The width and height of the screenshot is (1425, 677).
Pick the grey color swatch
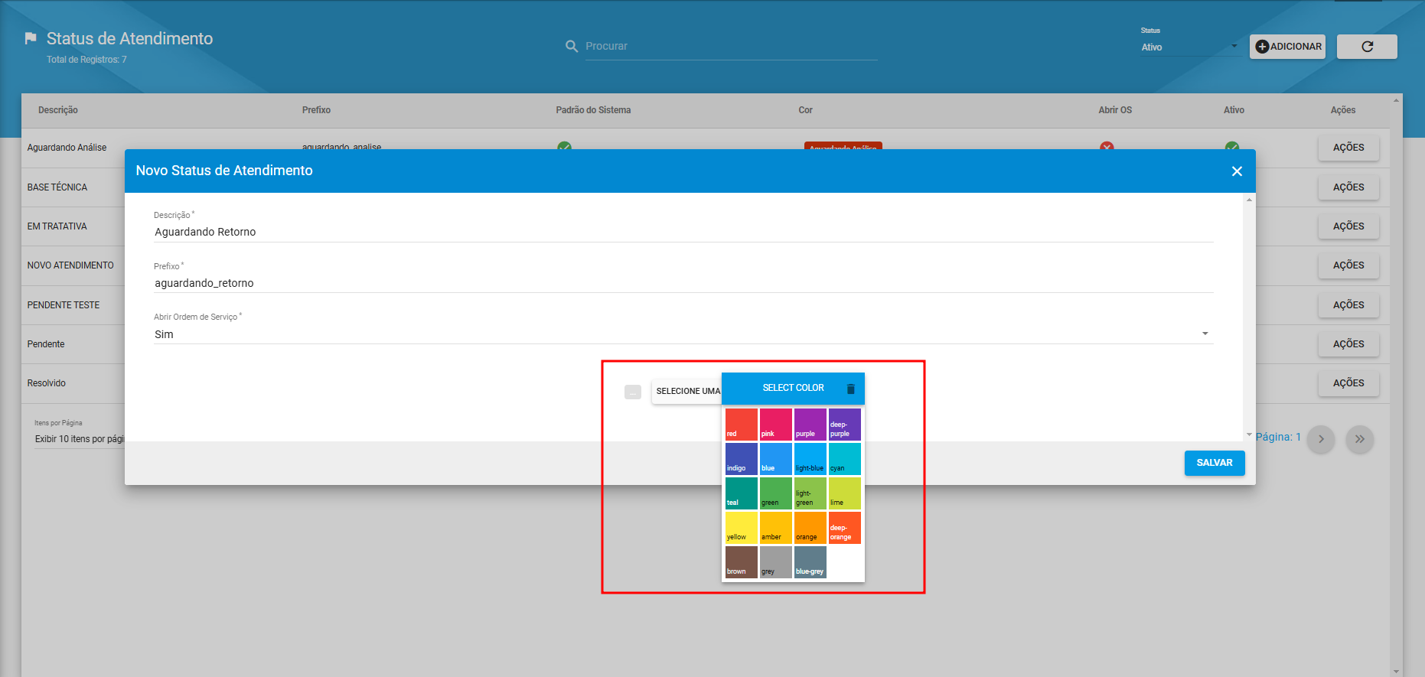[776, 562]
